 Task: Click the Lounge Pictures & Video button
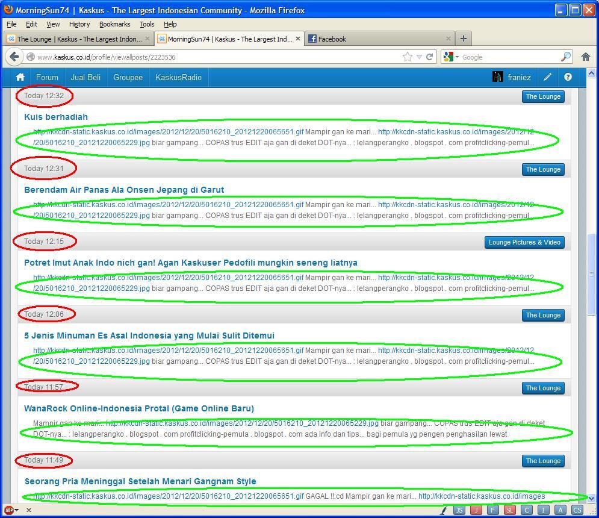(x=524, y=242)
